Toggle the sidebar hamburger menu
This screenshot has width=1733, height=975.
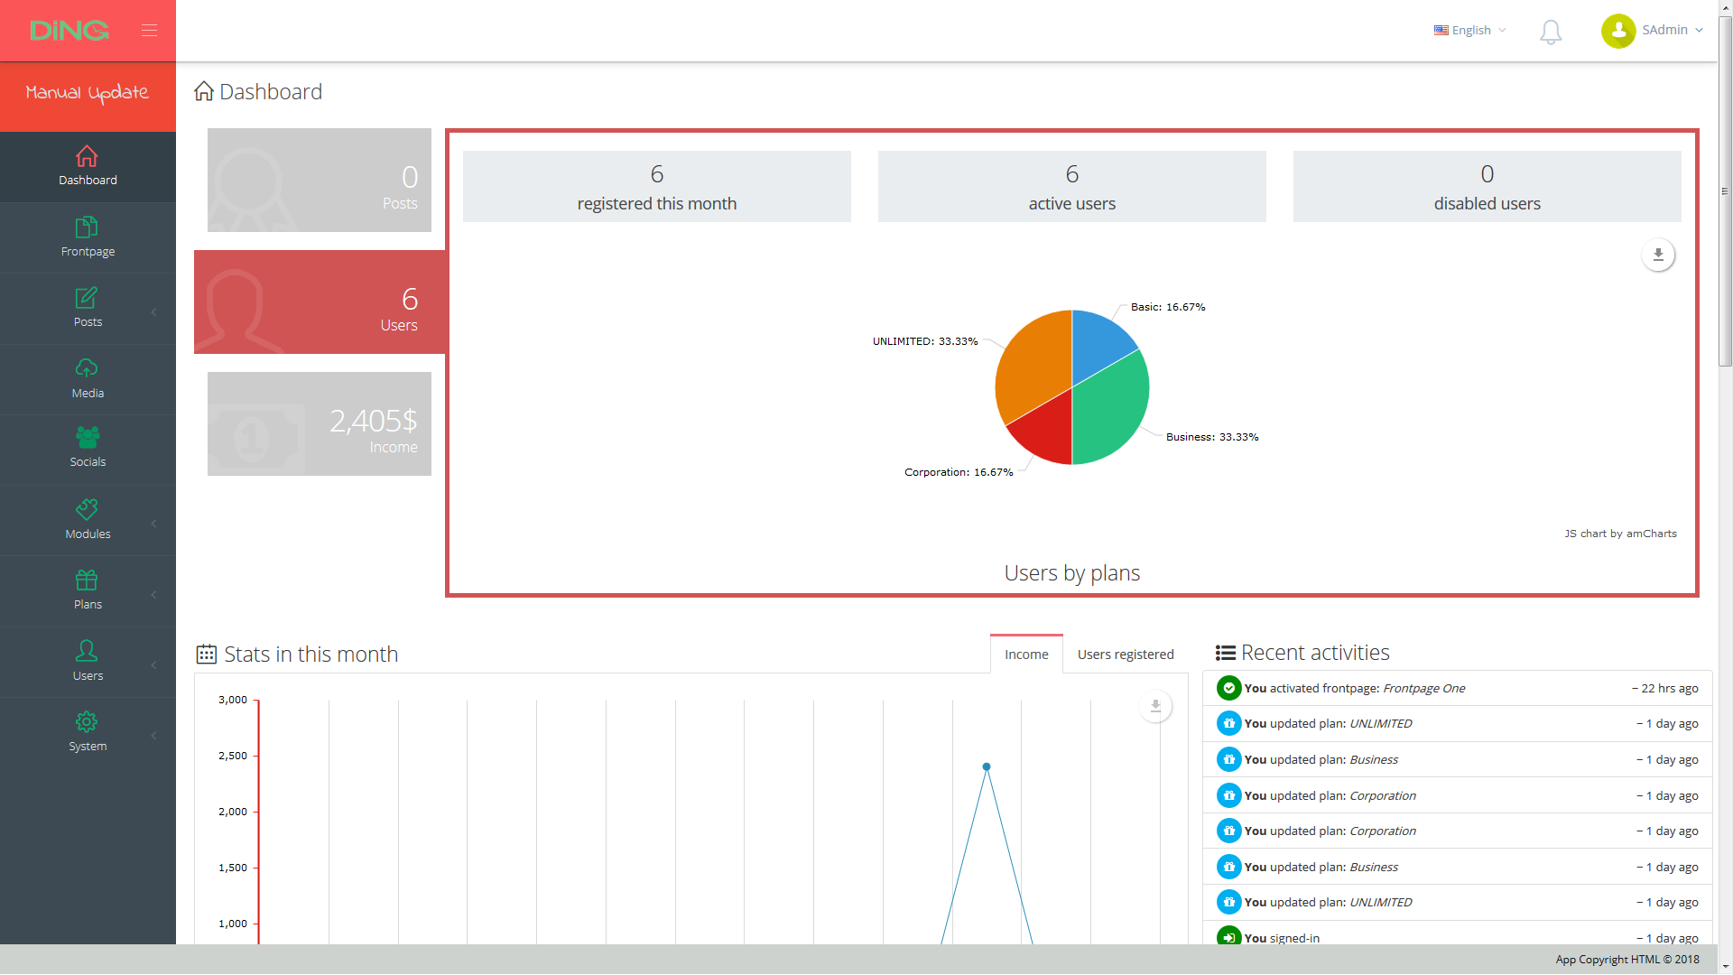point(149,31)
